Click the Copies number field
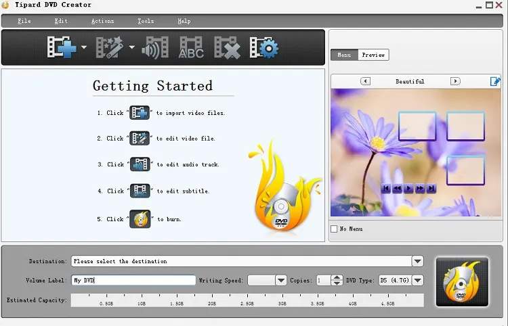This screenshot has width=508, height=326. coord(323,280)
